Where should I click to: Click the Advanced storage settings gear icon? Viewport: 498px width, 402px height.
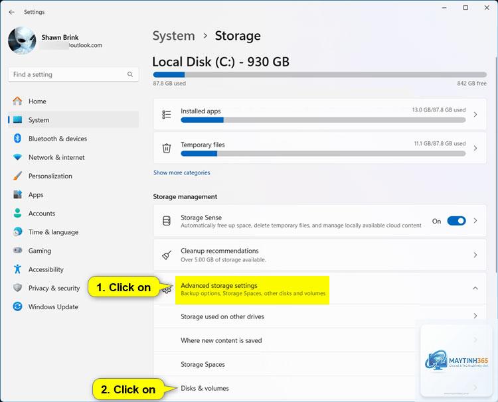click(x=167, y=289)
